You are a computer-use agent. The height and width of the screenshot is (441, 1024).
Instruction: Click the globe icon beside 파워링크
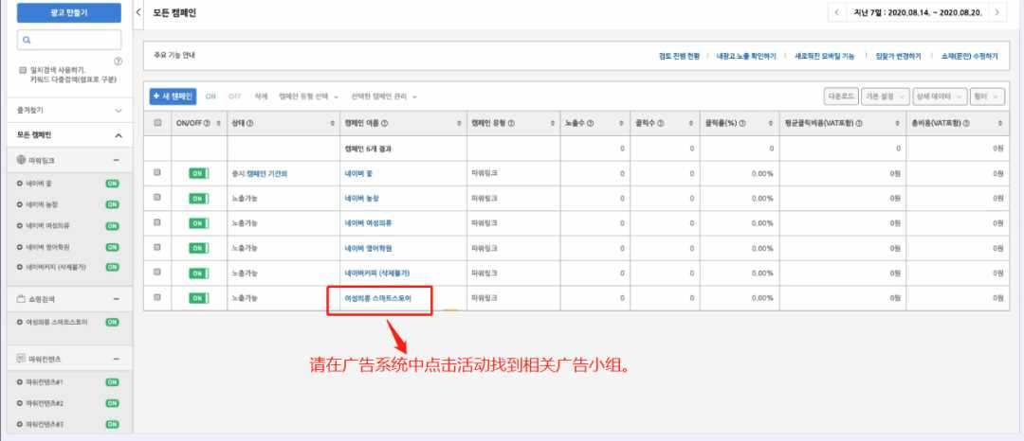pyautogui.click(x=21, y=160)
